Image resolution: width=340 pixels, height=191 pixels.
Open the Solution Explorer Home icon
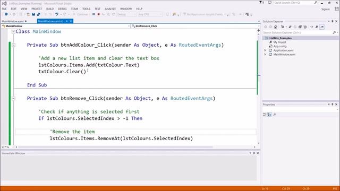tap(276, 27)
